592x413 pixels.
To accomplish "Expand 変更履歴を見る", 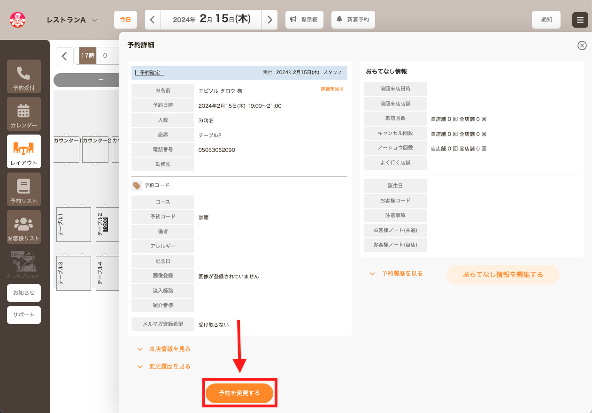I will (163, 367).
